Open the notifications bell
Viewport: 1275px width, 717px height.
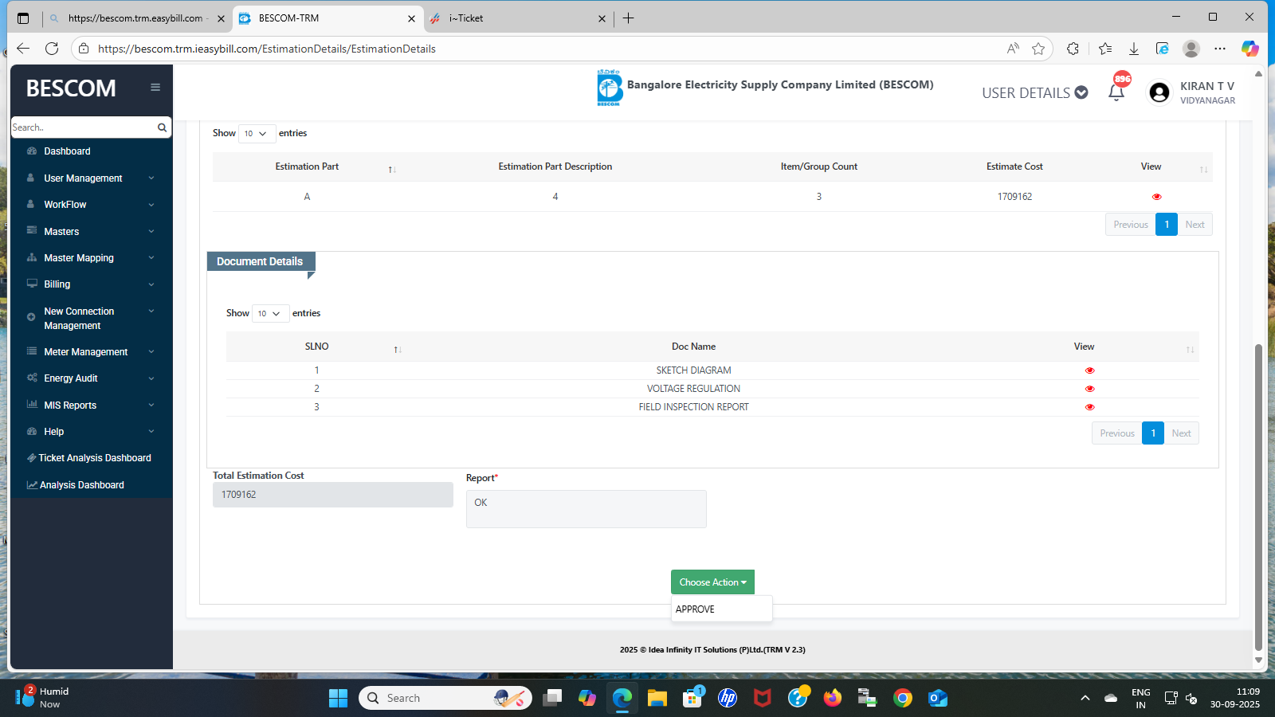coord(1116,92)
